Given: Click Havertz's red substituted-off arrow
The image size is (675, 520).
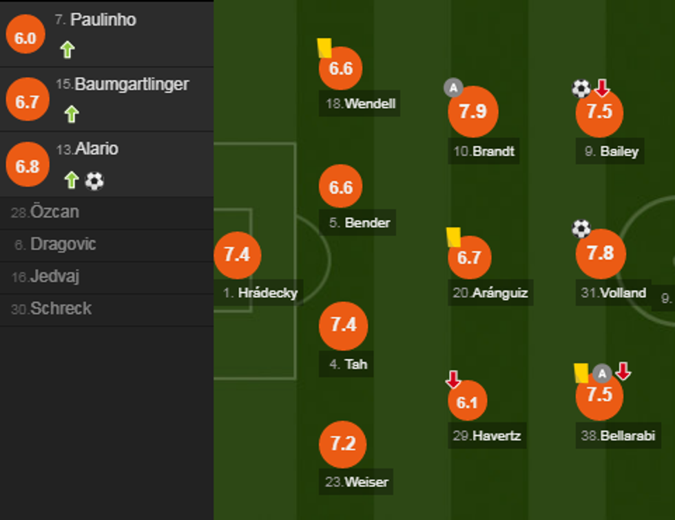Looking at the screenshot, I should coord(453,379).
